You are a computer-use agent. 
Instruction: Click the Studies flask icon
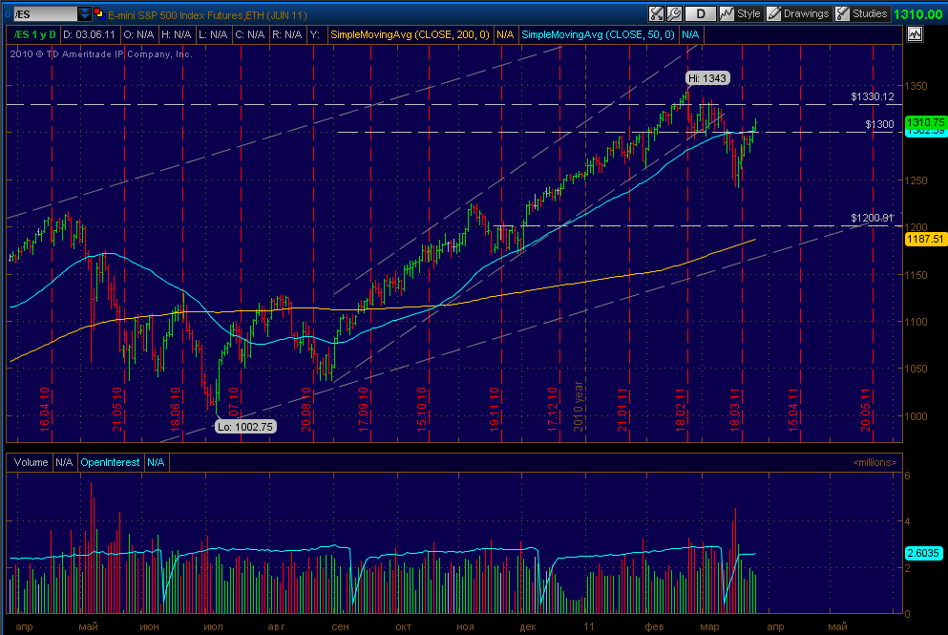pos(843,14)
